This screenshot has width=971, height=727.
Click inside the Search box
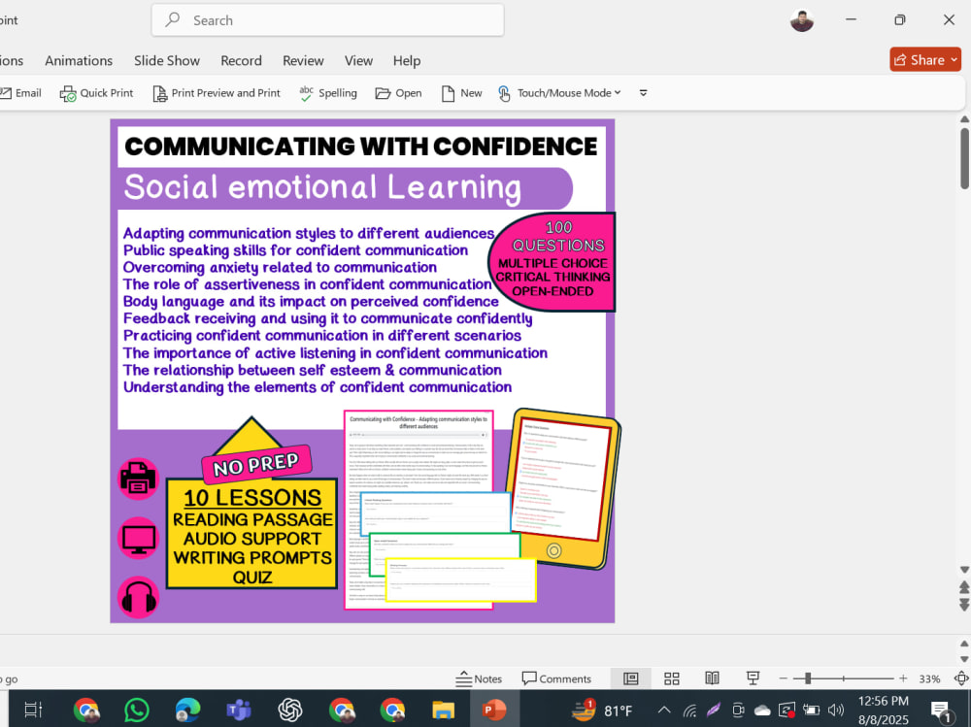[x=327, y=20]
